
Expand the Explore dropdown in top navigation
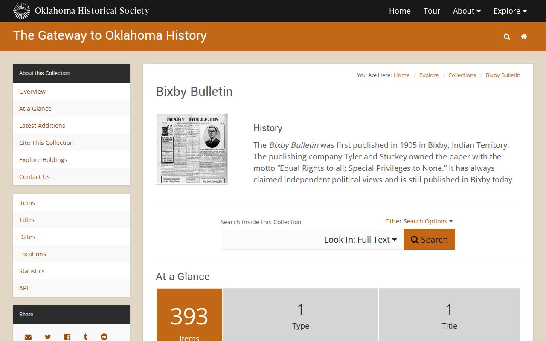click(x=510, y=11)
